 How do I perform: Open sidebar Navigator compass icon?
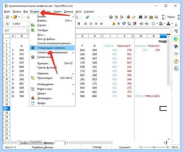coord(176,61)
